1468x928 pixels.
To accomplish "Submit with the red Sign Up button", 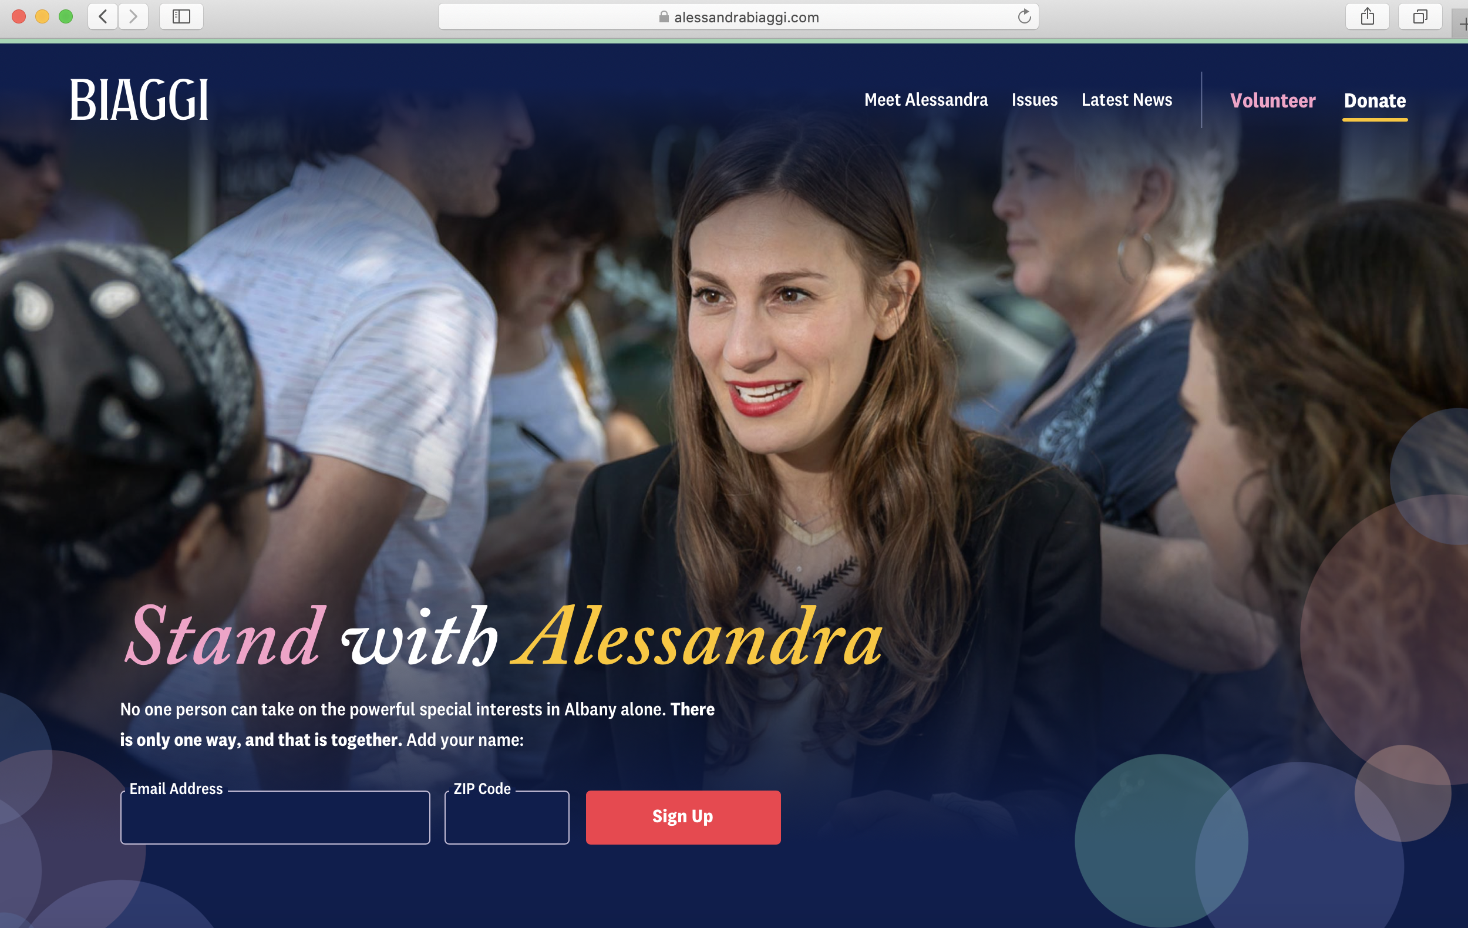I will 683,818.
